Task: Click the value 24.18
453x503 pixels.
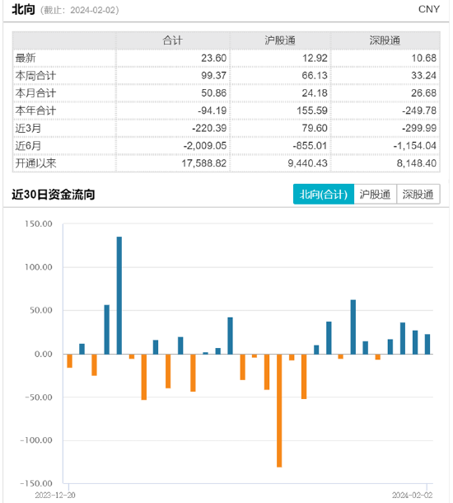Action: 315,93
